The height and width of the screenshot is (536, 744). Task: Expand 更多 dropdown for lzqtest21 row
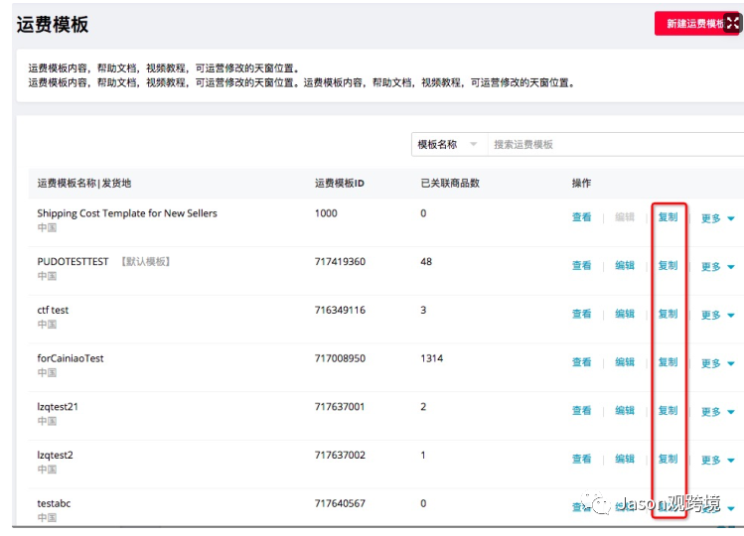(x=718, y=412)
